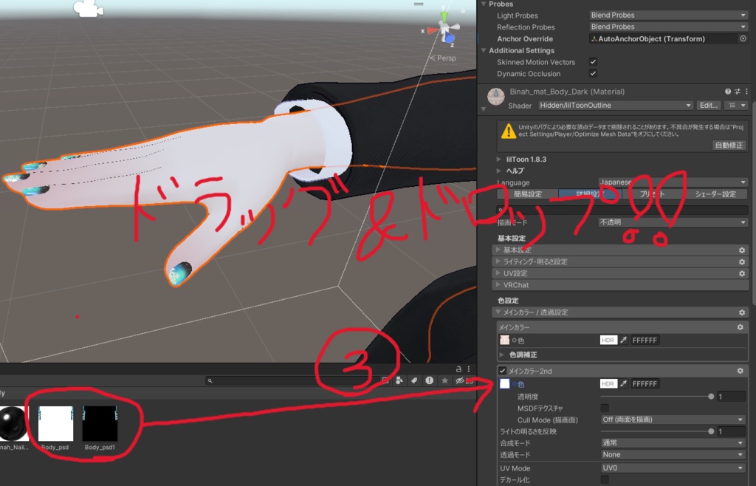
Task: Open Cull Mode (描画面) dropdown
Action: (x=673, y=420)
